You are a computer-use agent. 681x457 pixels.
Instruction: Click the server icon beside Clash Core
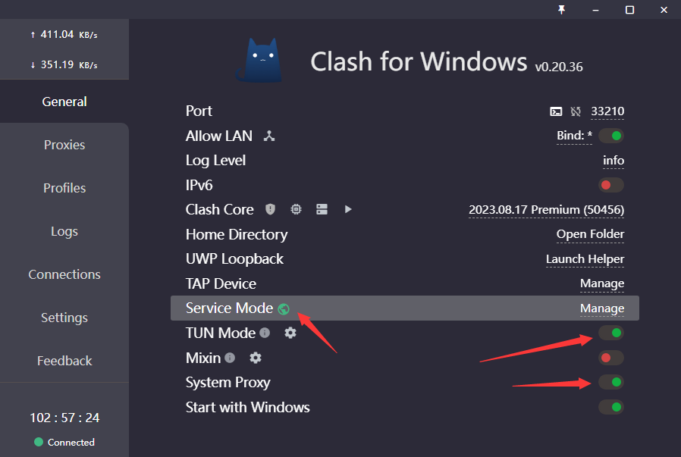coord(322,209)
